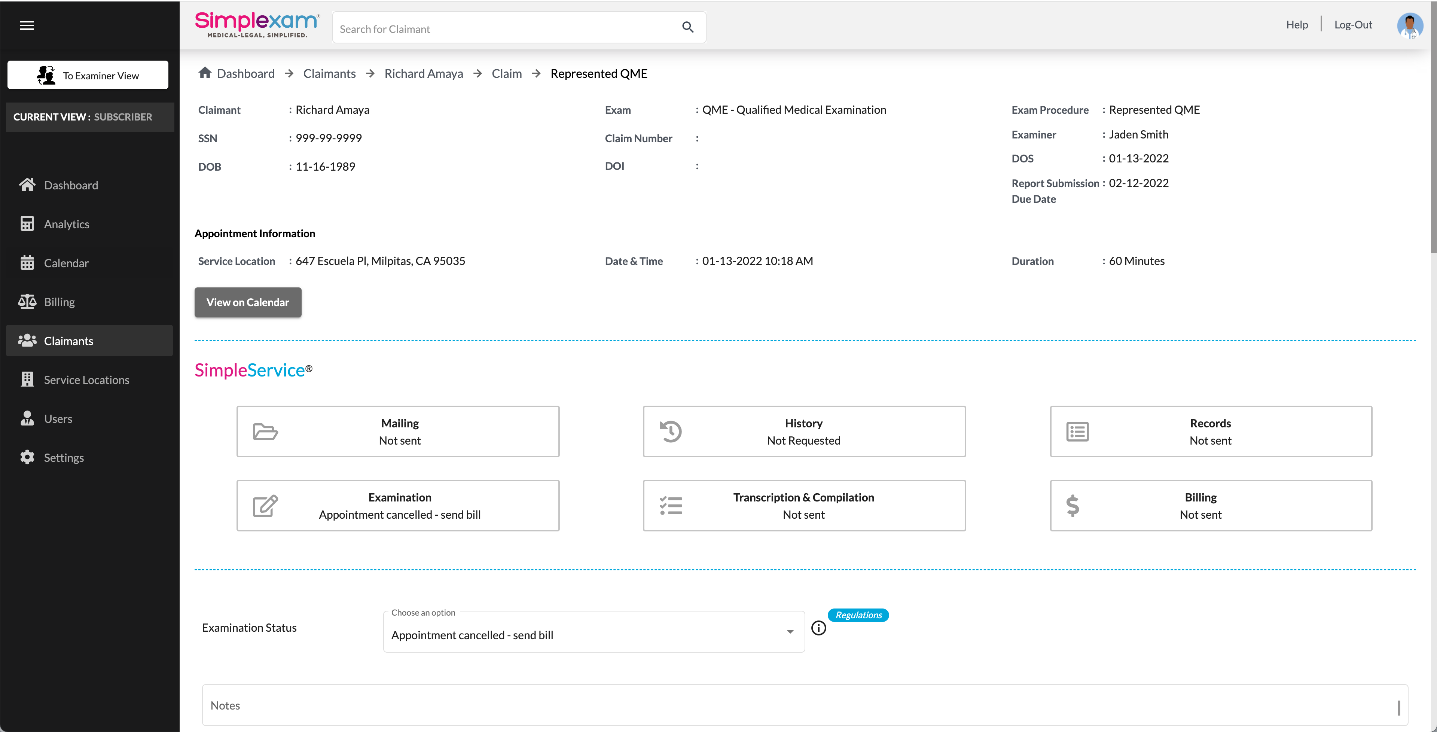Image resolution: width=1437 pixels, height=732 pixels.
Task: Click the hamburger menu icon
Action: tap(27, 25)
